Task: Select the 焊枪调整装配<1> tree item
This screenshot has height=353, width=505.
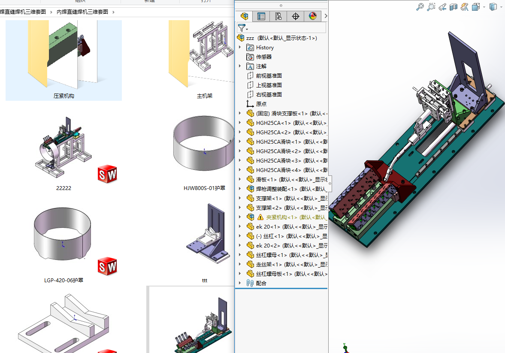Action: tap(276, 189)
